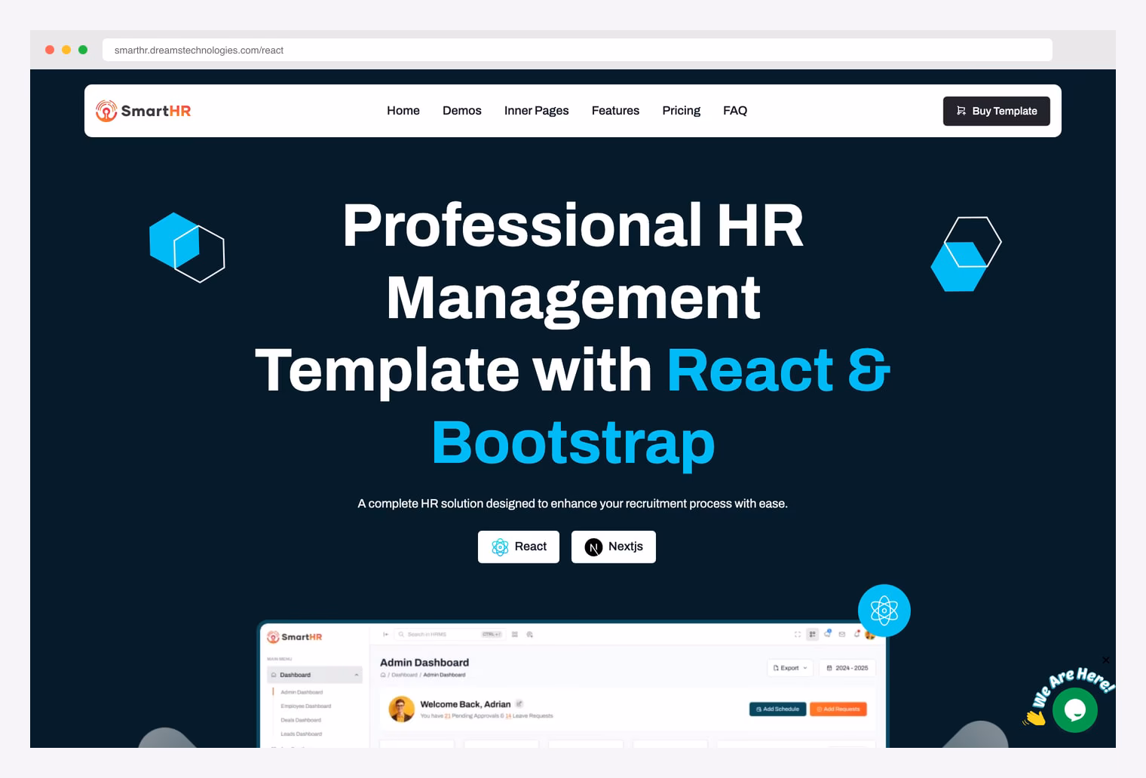Click the apps grid icon in dashboard preview
Image resolution: width=1146 pixels, height=778 pixels.
tap(812, 634)
